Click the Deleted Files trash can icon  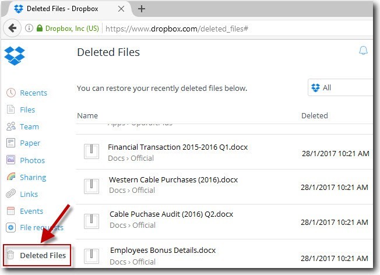coord(10,255)
